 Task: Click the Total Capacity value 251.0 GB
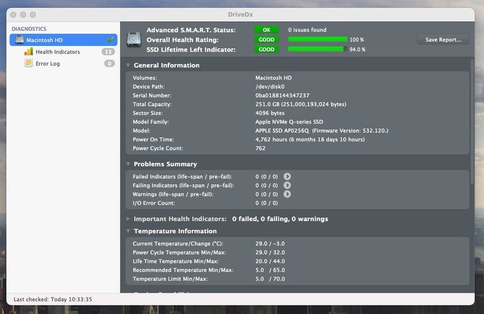click(x=301, y=104)
